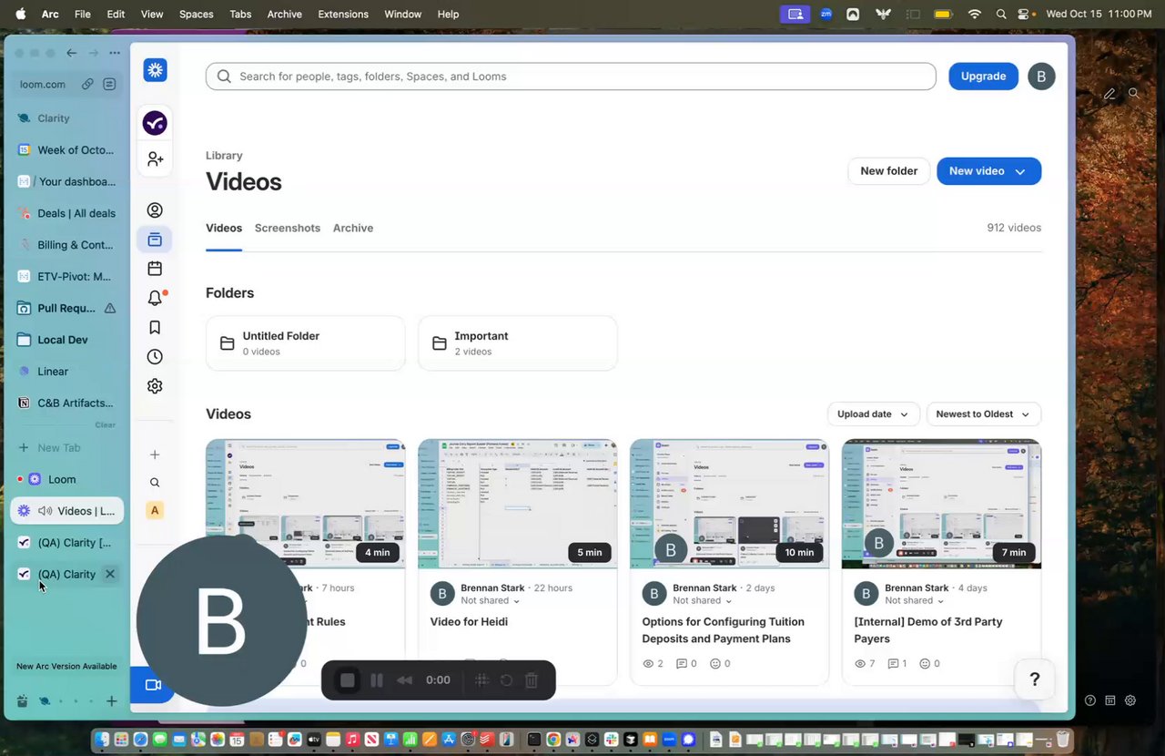Click the plus icon in Loom sidebar
1165x756 pixels.
(x=155, y=455)
